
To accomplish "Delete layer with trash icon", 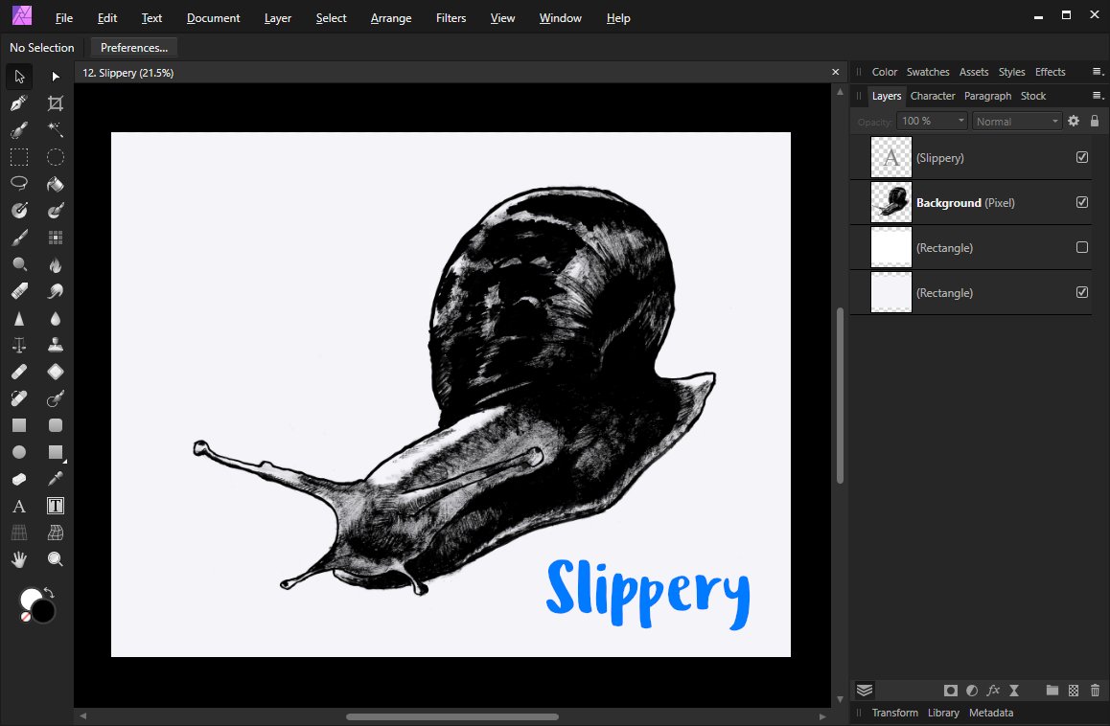I will pyautogui.click(x=1095, y=691).
